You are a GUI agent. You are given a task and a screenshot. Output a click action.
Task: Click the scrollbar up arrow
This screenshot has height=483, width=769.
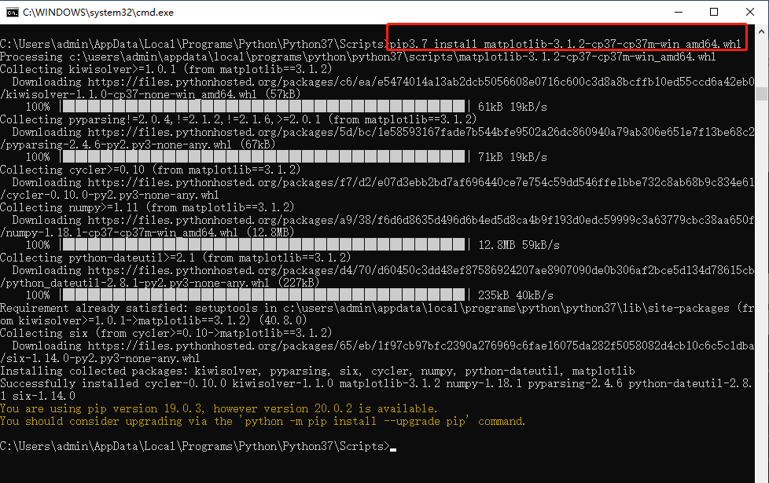pyautogui.click(x=761, y=31)
